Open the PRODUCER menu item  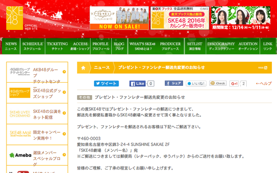[x=170, y=46]
